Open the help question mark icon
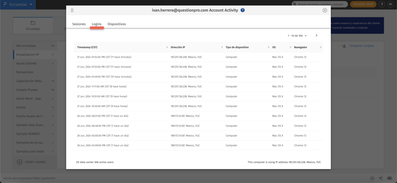This screenshot has height=183, width=397. tap(382, 4)
